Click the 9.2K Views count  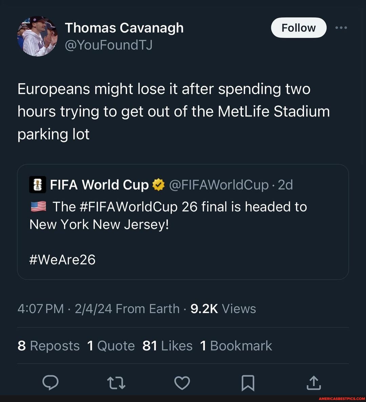click(223, 308)
